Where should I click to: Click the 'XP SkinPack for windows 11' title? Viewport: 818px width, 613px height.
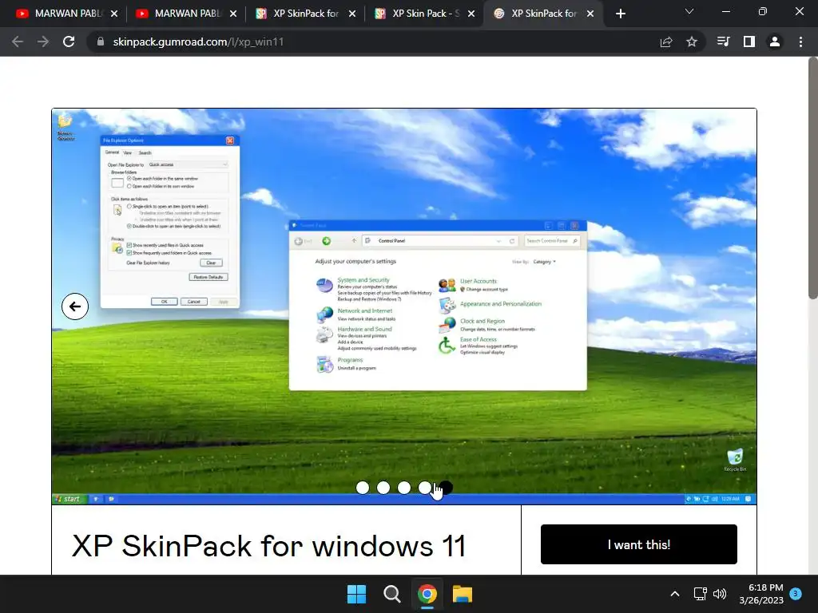coord(268,546)
